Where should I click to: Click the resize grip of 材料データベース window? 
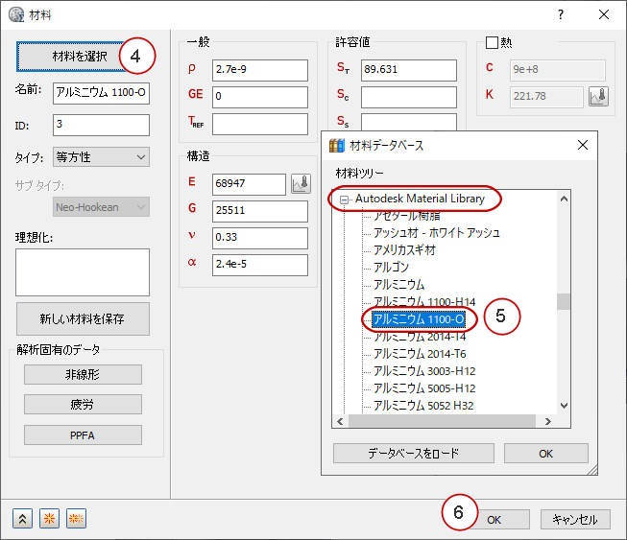pyautogui.click(x=592, y=470)
